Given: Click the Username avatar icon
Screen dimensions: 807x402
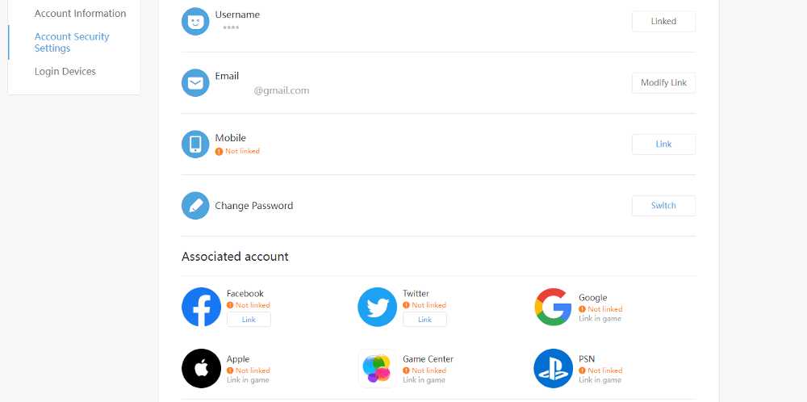Looking at the screenshot, I should pyautogui.click(x=195, y=22).
